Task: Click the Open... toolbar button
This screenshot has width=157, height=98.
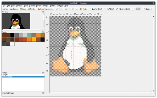Action: tap(14, 9)
